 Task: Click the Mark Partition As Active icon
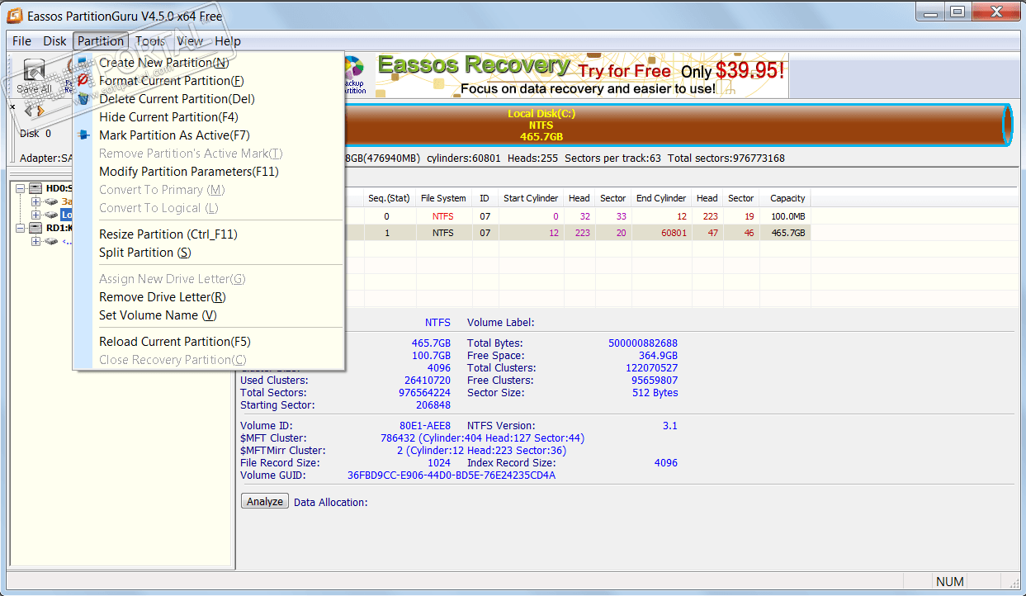tap(83, 135)
